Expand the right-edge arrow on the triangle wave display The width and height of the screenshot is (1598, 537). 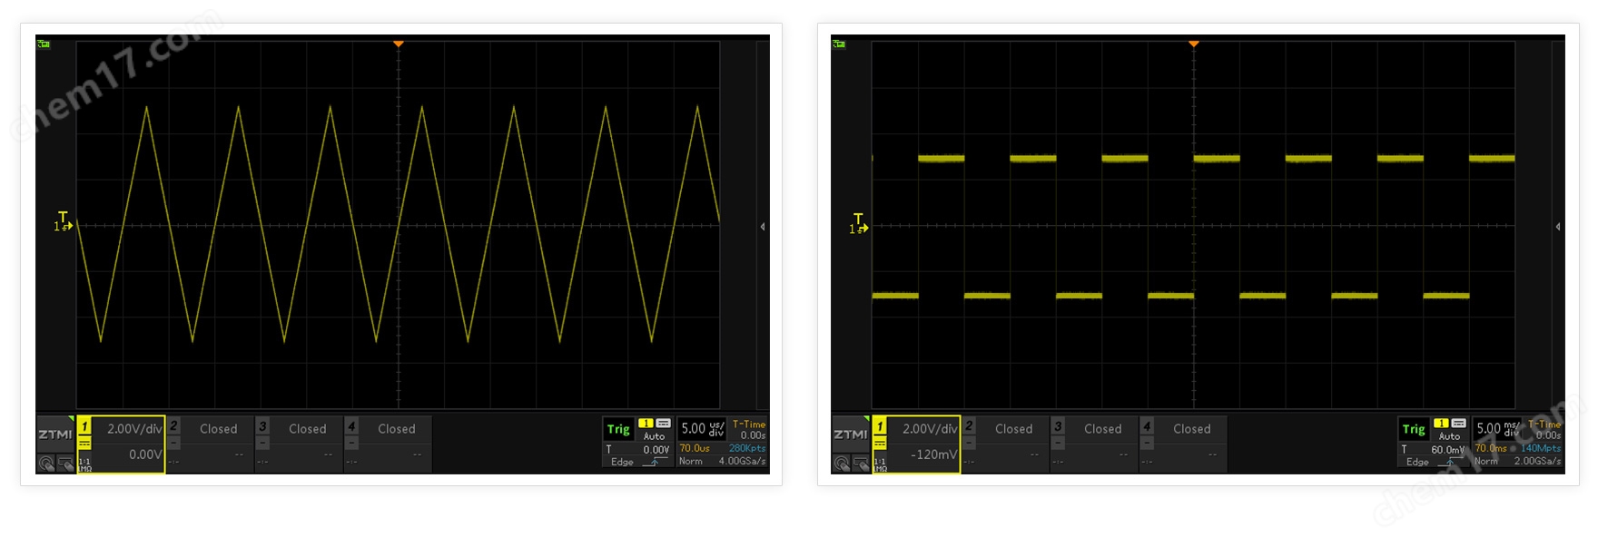point(763,227)
